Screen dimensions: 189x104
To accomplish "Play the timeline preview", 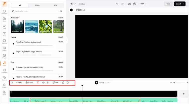I will click(97, 82).
